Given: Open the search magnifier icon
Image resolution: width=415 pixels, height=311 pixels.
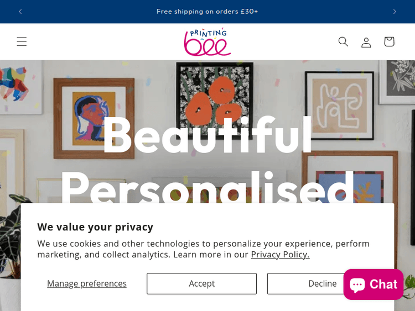Looking at the screenshot, I should (343, 41).
